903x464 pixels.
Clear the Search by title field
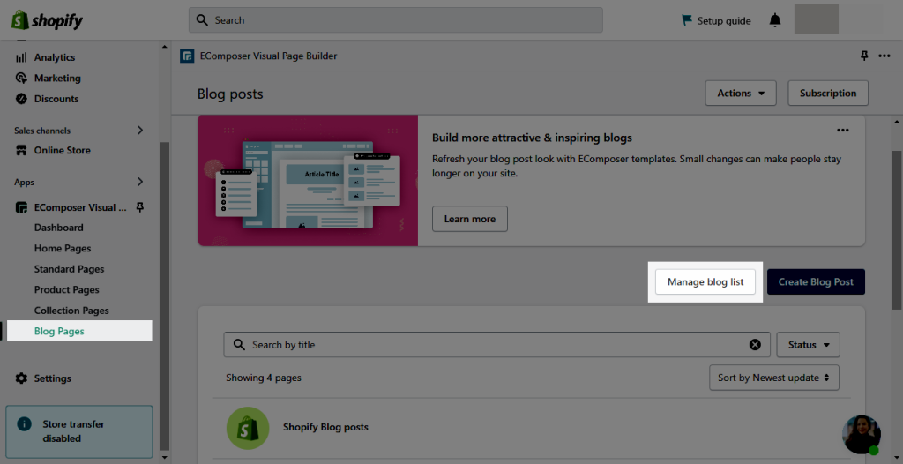755,345
